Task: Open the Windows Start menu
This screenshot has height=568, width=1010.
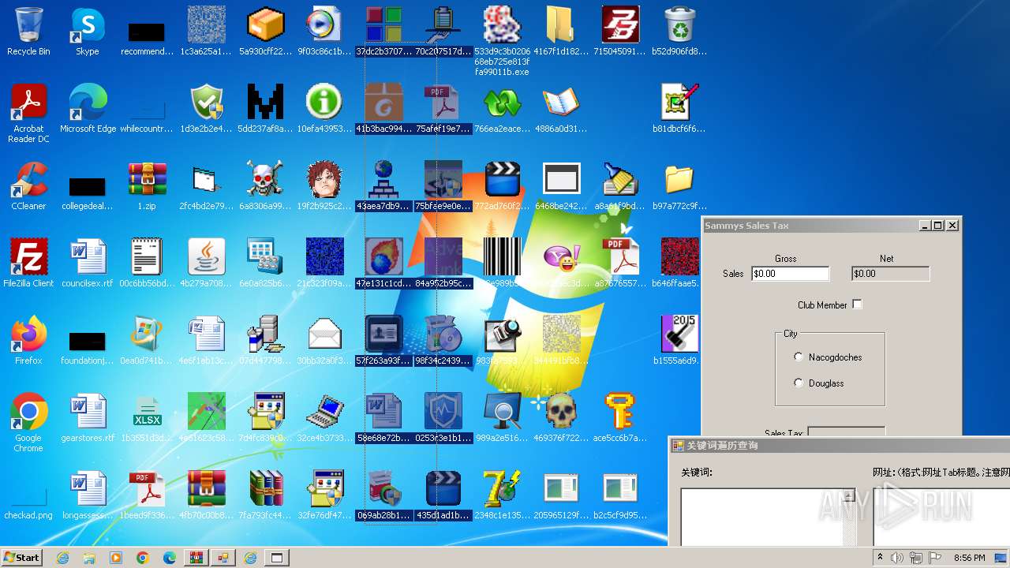Action: (21, 558)
